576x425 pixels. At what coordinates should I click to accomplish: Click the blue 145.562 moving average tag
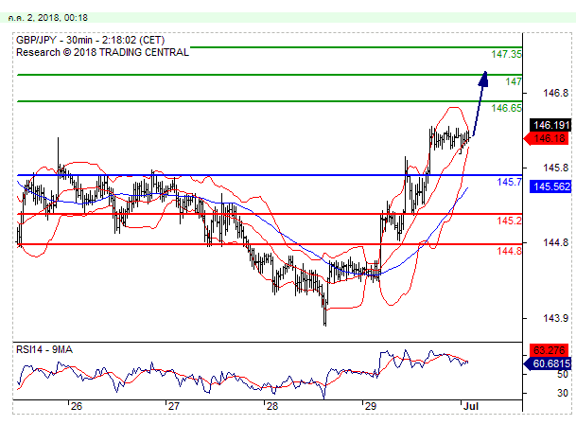(550, 186)
